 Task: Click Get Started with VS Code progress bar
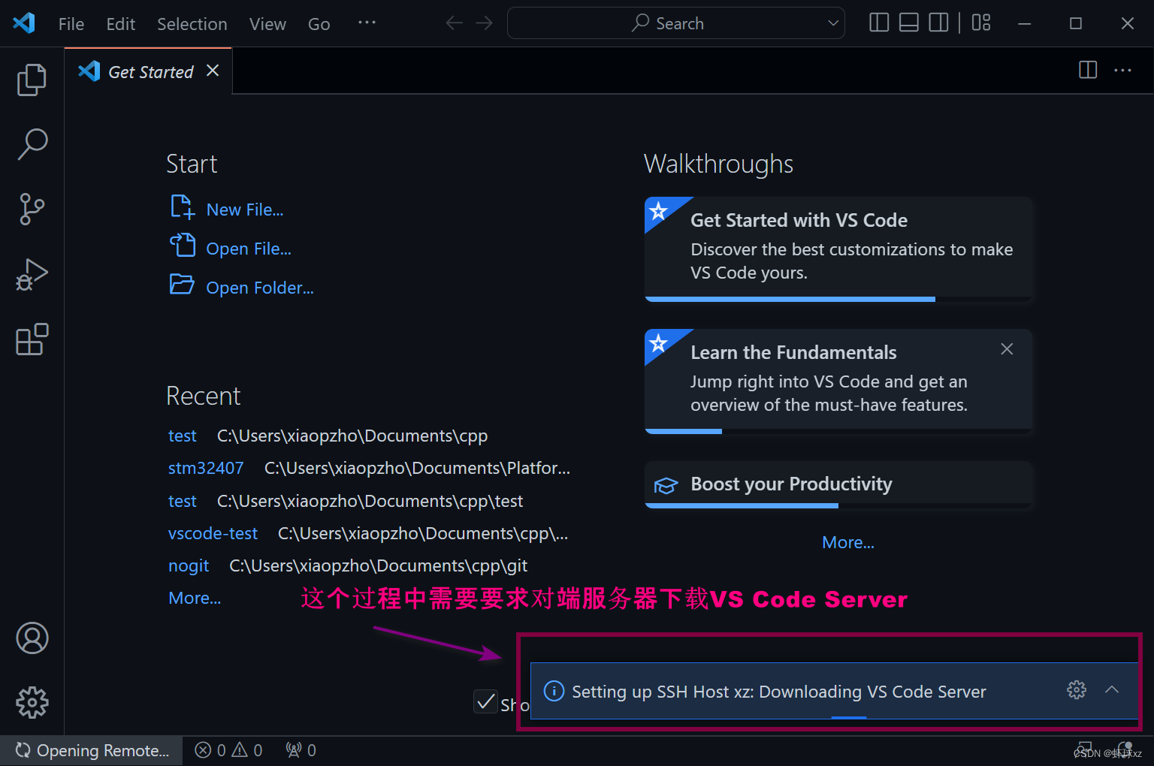tap(838, 299)
